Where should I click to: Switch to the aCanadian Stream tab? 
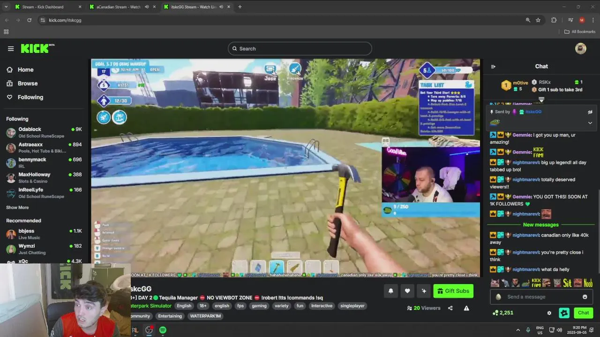click(x=123, y=7)
